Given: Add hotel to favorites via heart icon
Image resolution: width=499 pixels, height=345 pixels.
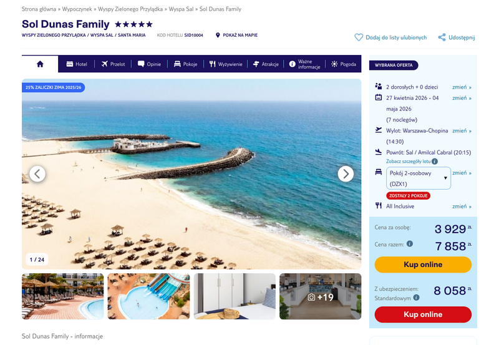Looking at the screenshot, I should click(359, 37).
